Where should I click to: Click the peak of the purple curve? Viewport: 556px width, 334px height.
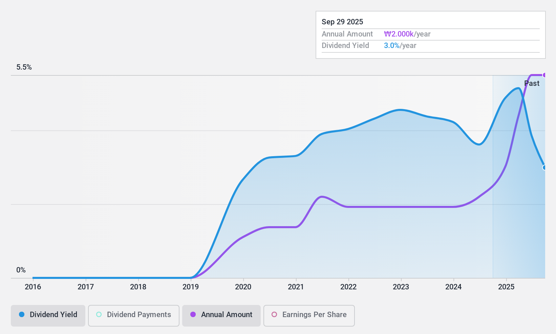[535, 74]
